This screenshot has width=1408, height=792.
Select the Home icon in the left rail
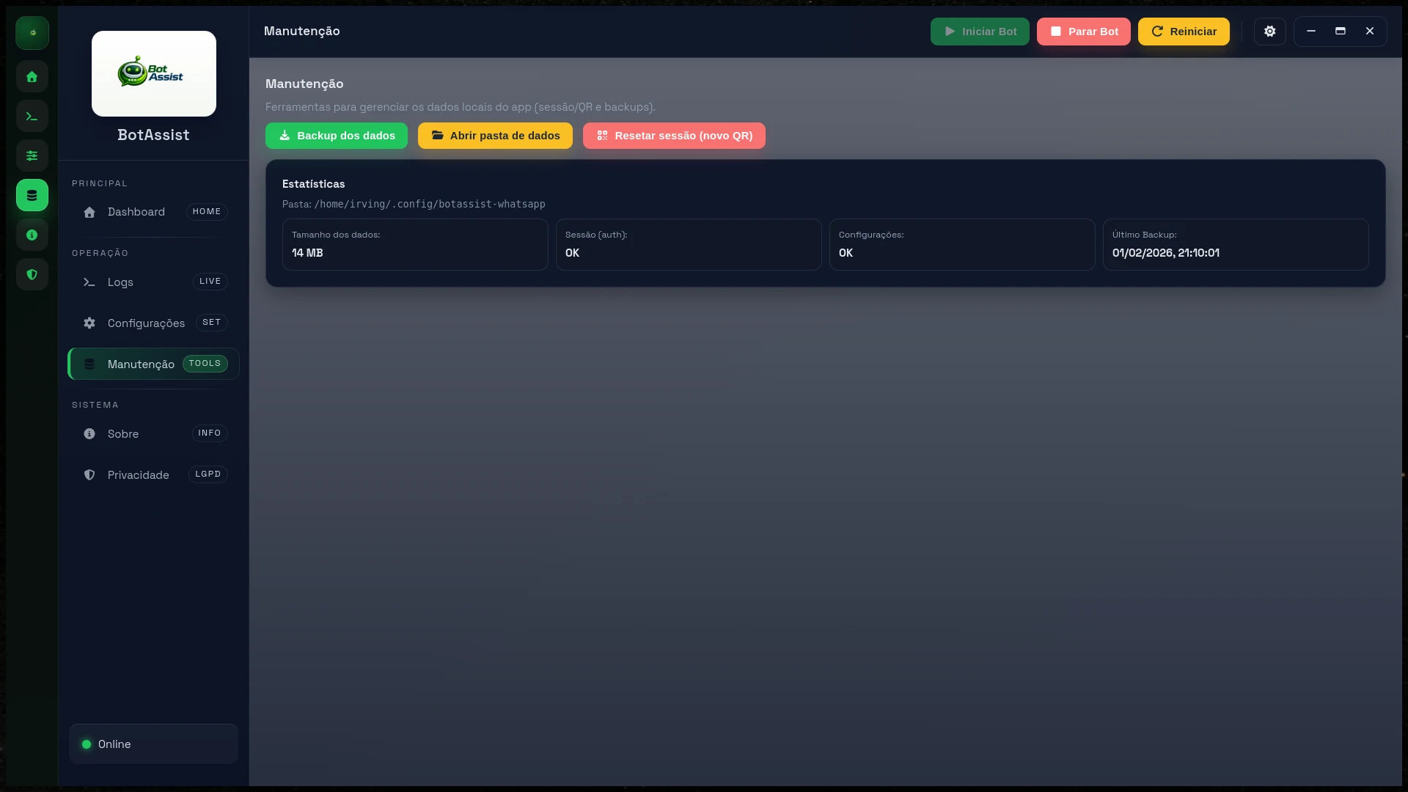pos(32,76)
